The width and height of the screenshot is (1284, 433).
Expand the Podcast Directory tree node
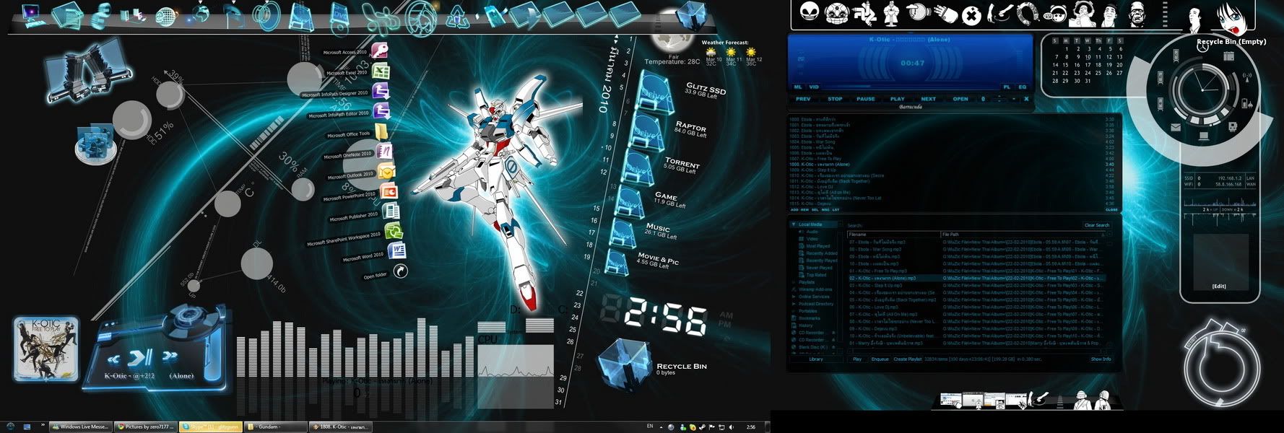(x=794, y=304)
